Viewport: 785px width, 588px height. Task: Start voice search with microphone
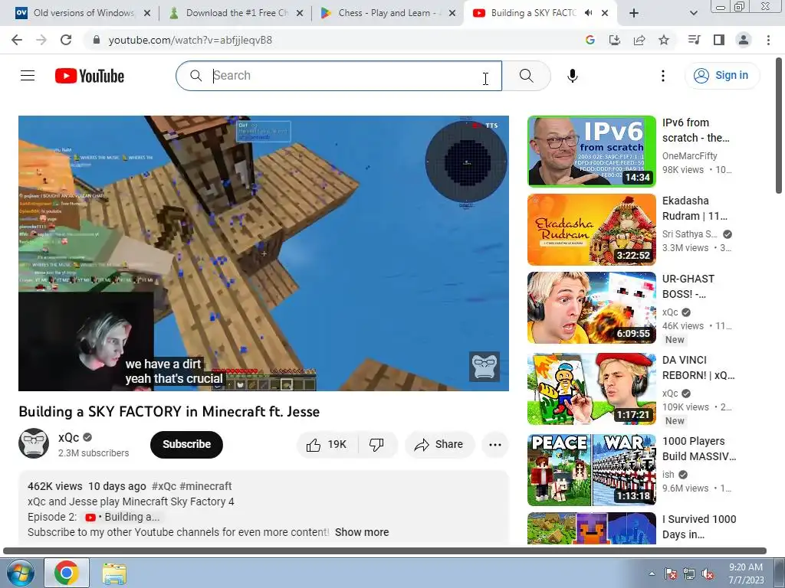coord(573,76)
